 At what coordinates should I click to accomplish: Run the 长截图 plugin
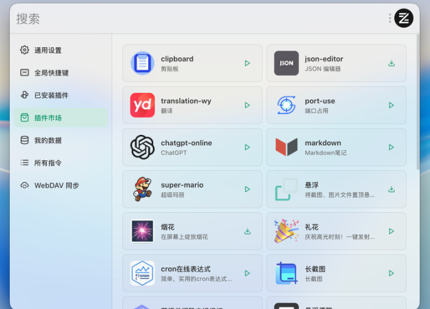click(391, 273)
